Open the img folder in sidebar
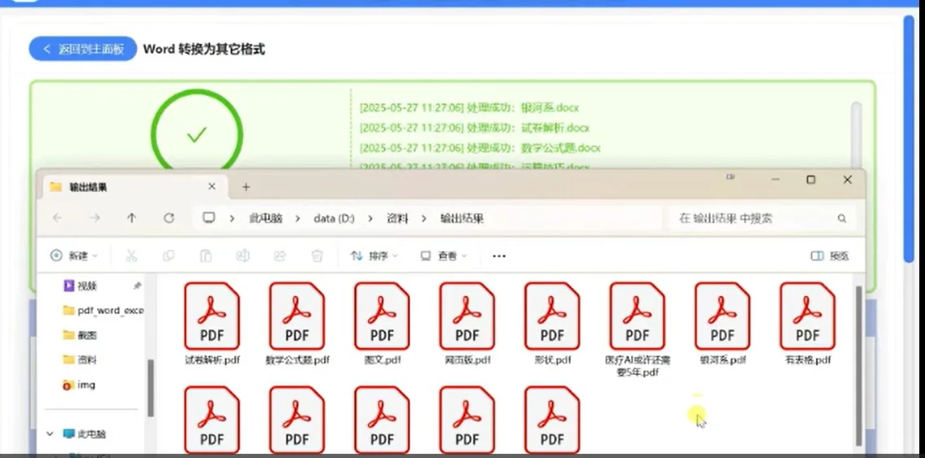The image size is (925, 458). click(79, 384)
